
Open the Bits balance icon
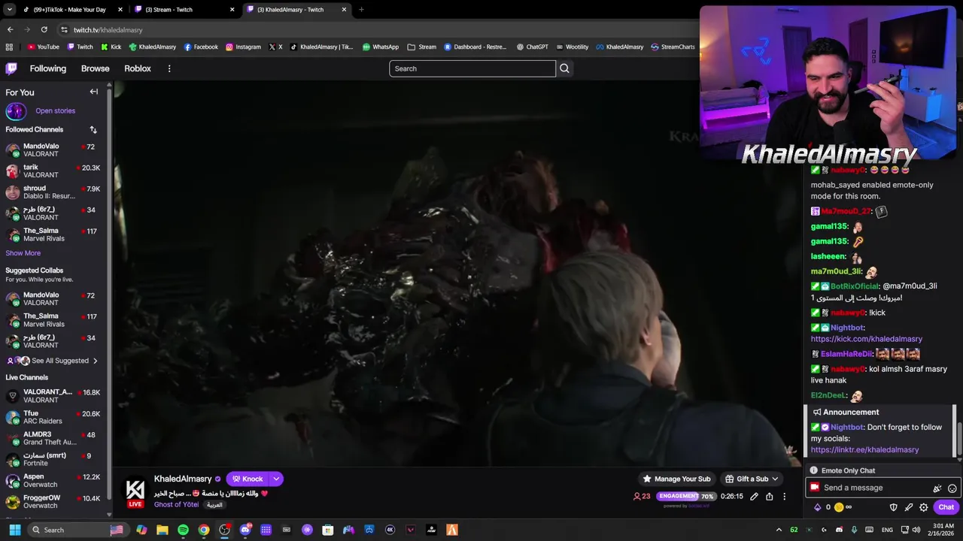pyautogui.click(x=817, y=507)
